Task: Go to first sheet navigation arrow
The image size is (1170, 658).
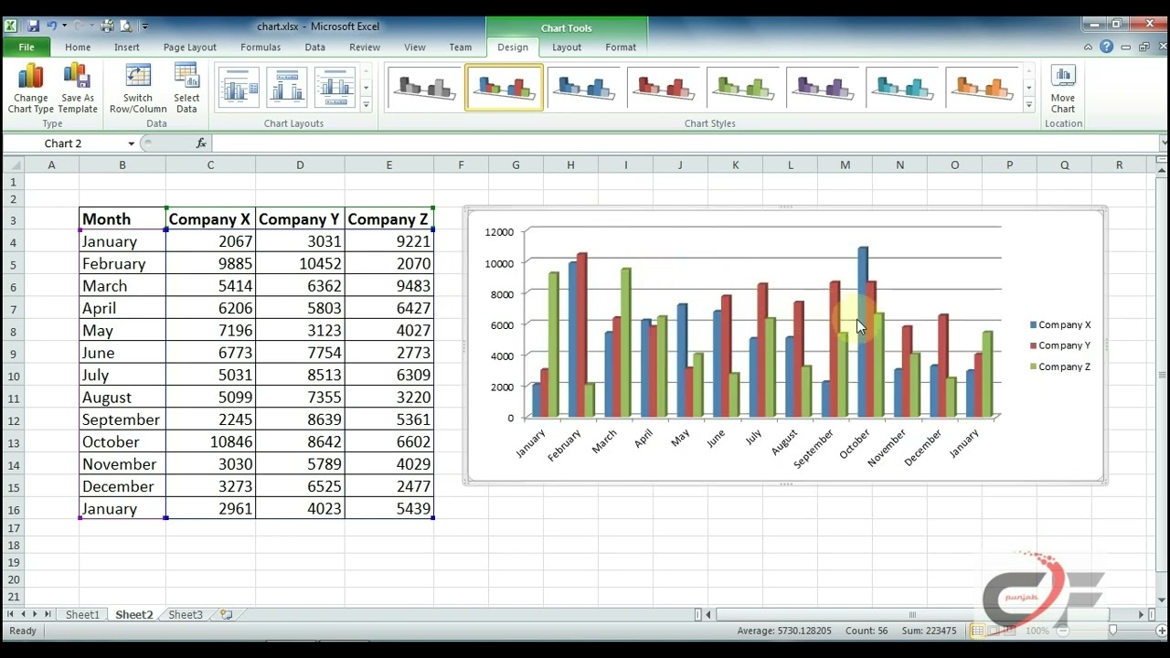Action: pos(11,615)
